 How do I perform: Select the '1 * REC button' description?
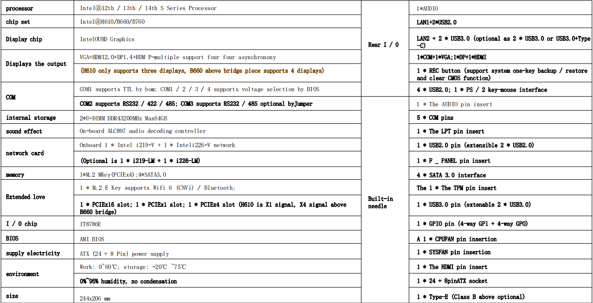(x=502, y=74)
